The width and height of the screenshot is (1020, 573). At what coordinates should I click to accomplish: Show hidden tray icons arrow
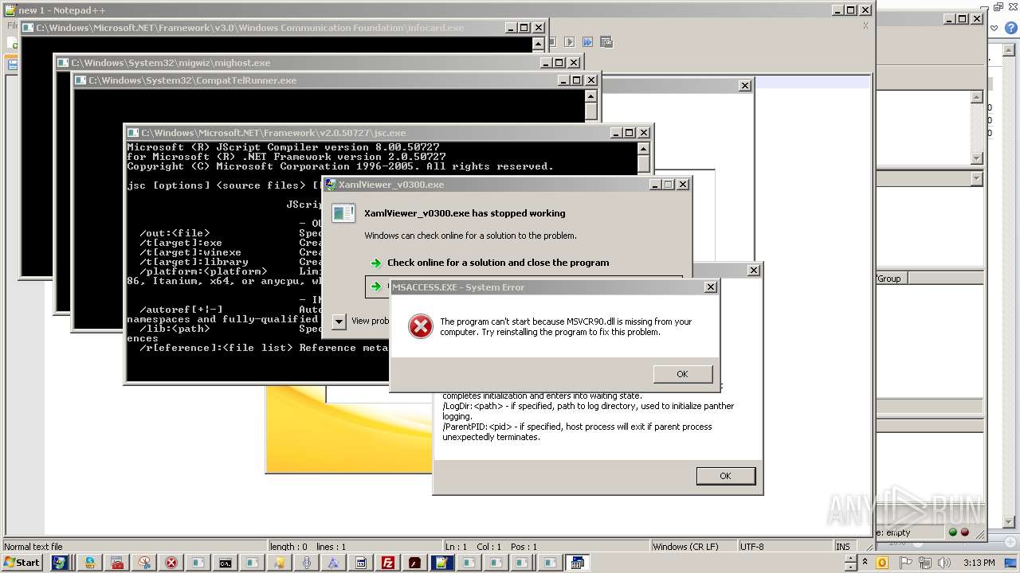[865, 562]
